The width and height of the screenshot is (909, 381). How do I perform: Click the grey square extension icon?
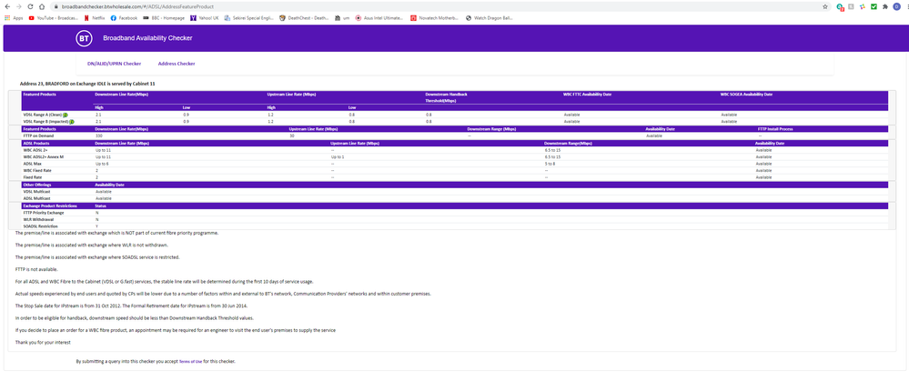tap(851, 7)
